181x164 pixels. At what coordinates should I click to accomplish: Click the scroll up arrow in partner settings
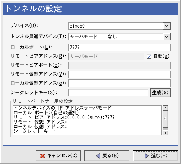(x=165, y=108)
